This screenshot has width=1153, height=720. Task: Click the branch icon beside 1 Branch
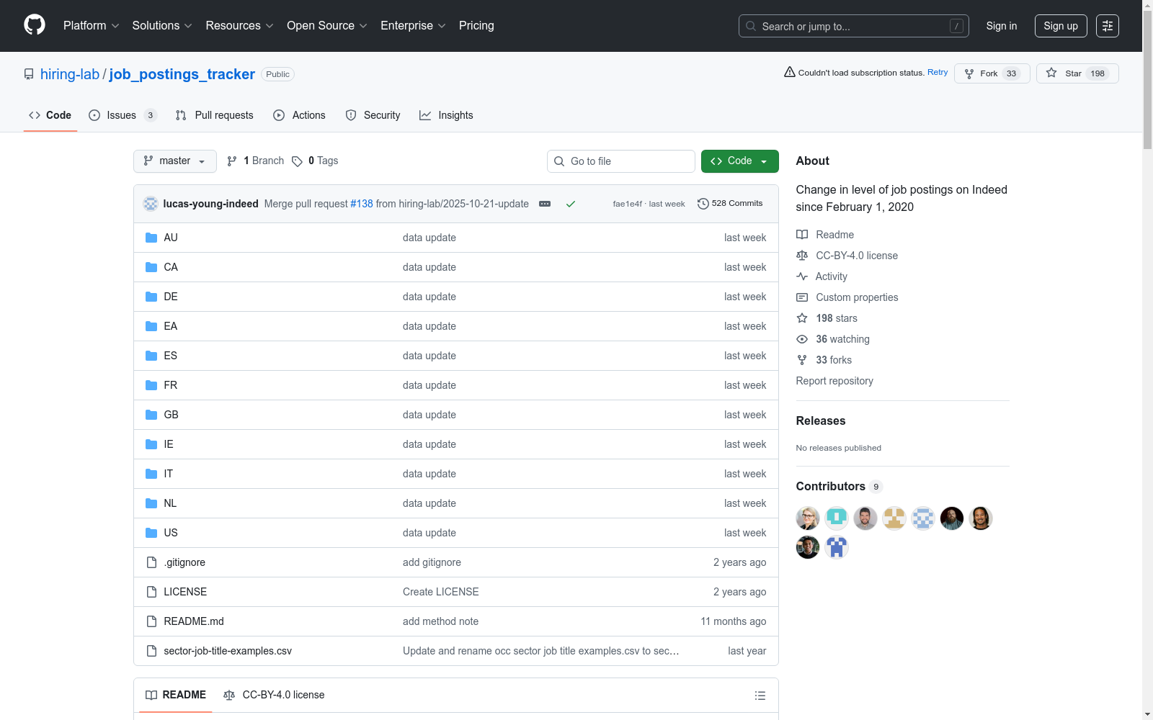click(x=232, y=161)
